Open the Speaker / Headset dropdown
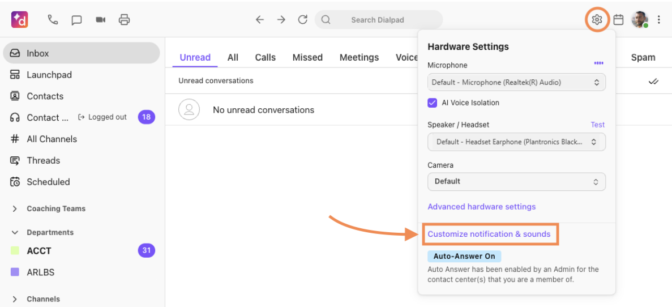Viewport: 672px width, 307px height. [x=516, y=142]
